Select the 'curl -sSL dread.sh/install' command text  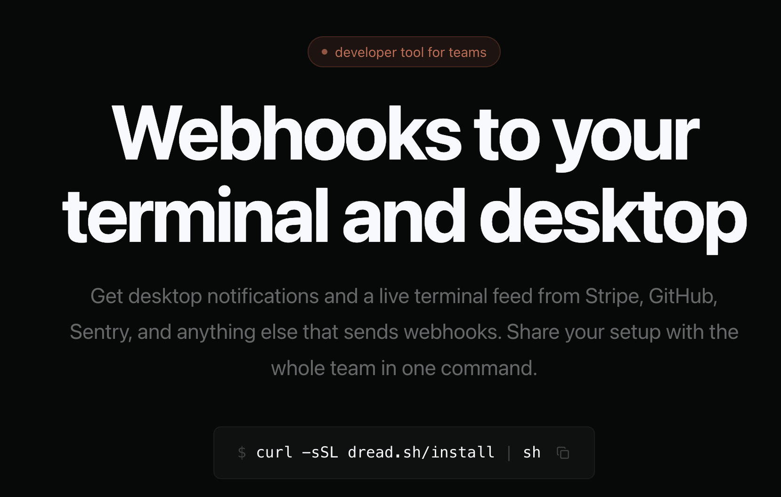point(375,452)
